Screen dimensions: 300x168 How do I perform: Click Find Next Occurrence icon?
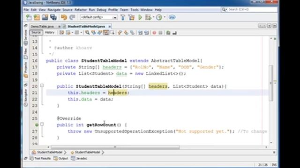click(x=100, y=33)
